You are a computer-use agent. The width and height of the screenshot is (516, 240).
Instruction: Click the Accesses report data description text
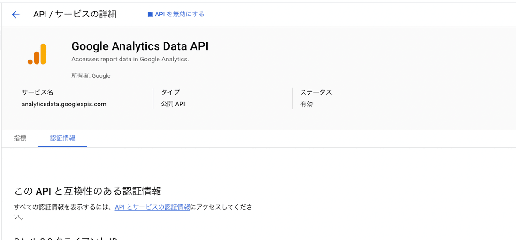[x=130, y=60]
